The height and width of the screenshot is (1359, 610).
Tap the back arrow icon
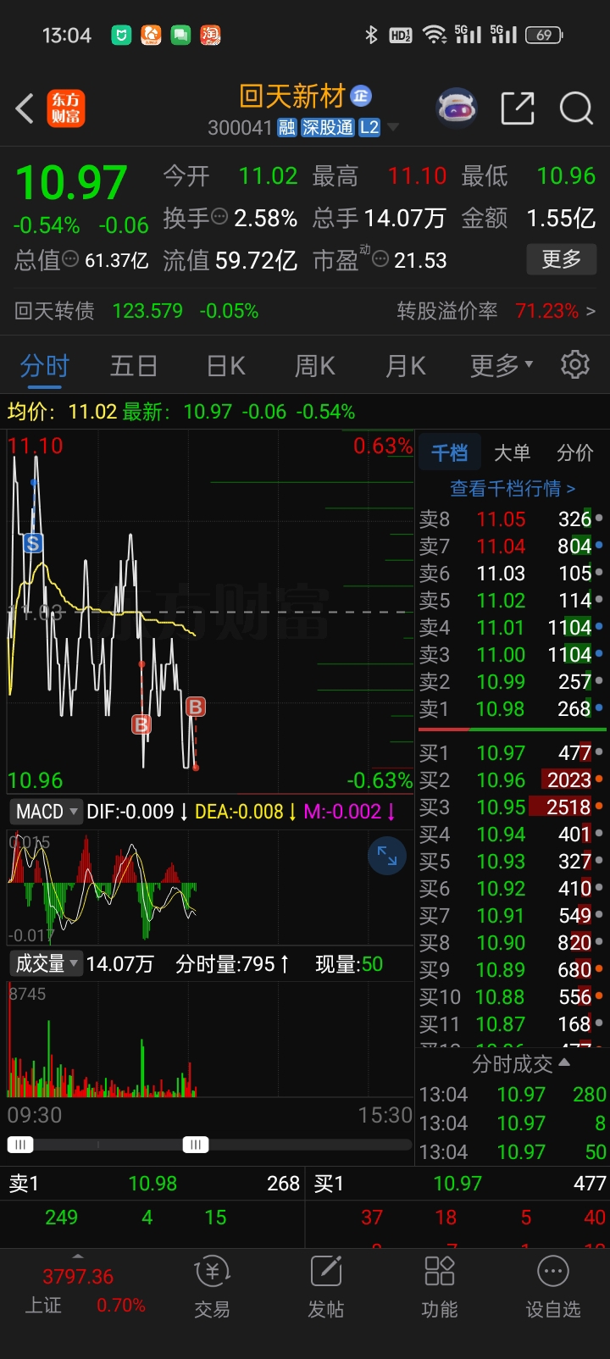(x=25, y=108)
